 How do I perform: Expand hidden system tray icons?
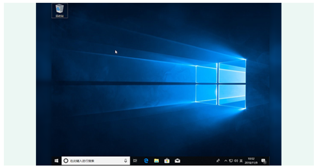[x=226, y=161]
